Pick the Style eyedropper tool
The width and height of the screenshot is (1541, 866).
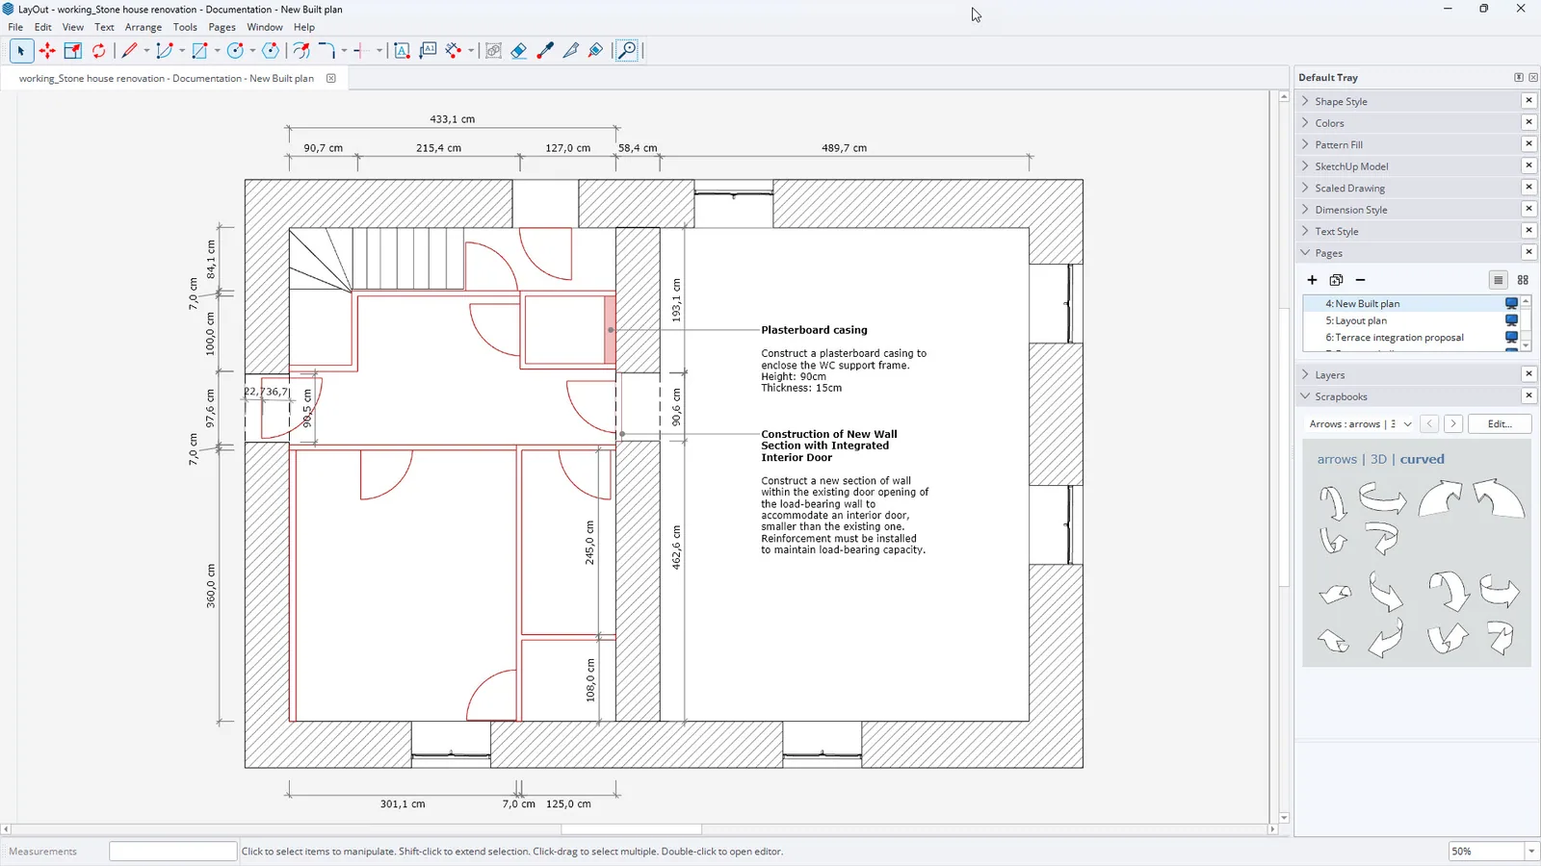[x=545, y=51]
